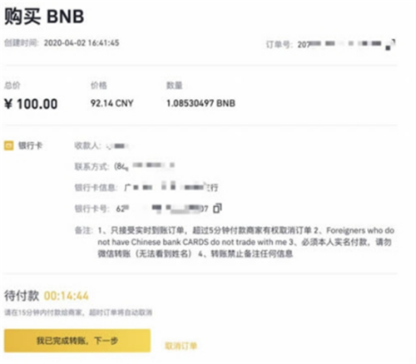The height and width of the screenshot is (364, 416).
Task: Click the contact info 联系方式 value
Action: pyautogui.click(x=144, y=166)
